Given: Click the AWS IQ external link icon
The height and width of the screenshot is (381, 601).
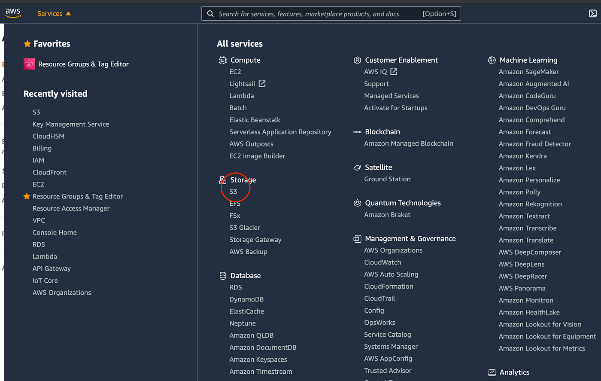Looking at the screenshot, I should [x=394, y=72].
